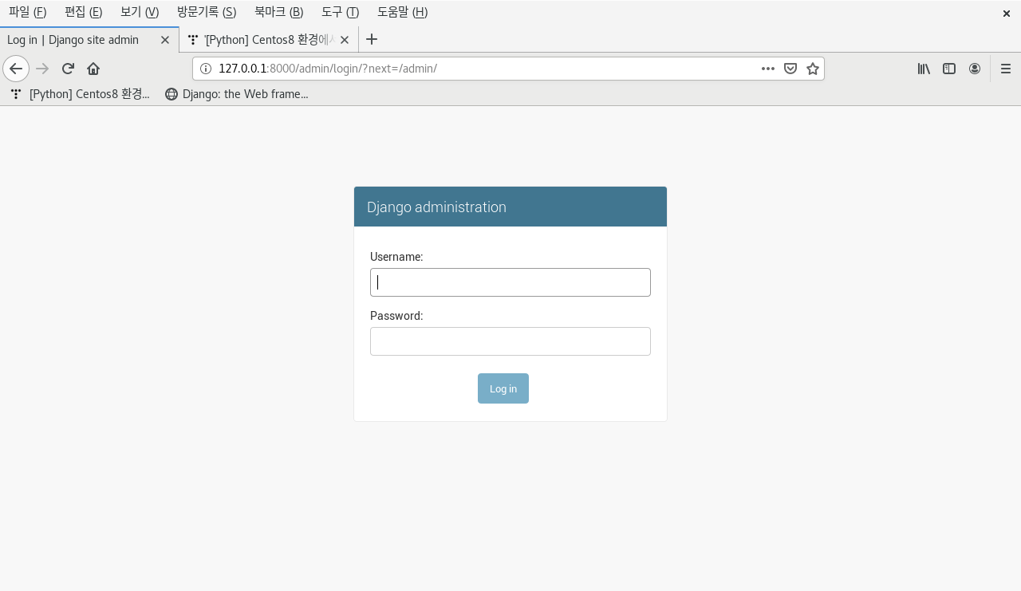Open the 보기 (V) menu

pyautogui.click(x=140, y=12)
